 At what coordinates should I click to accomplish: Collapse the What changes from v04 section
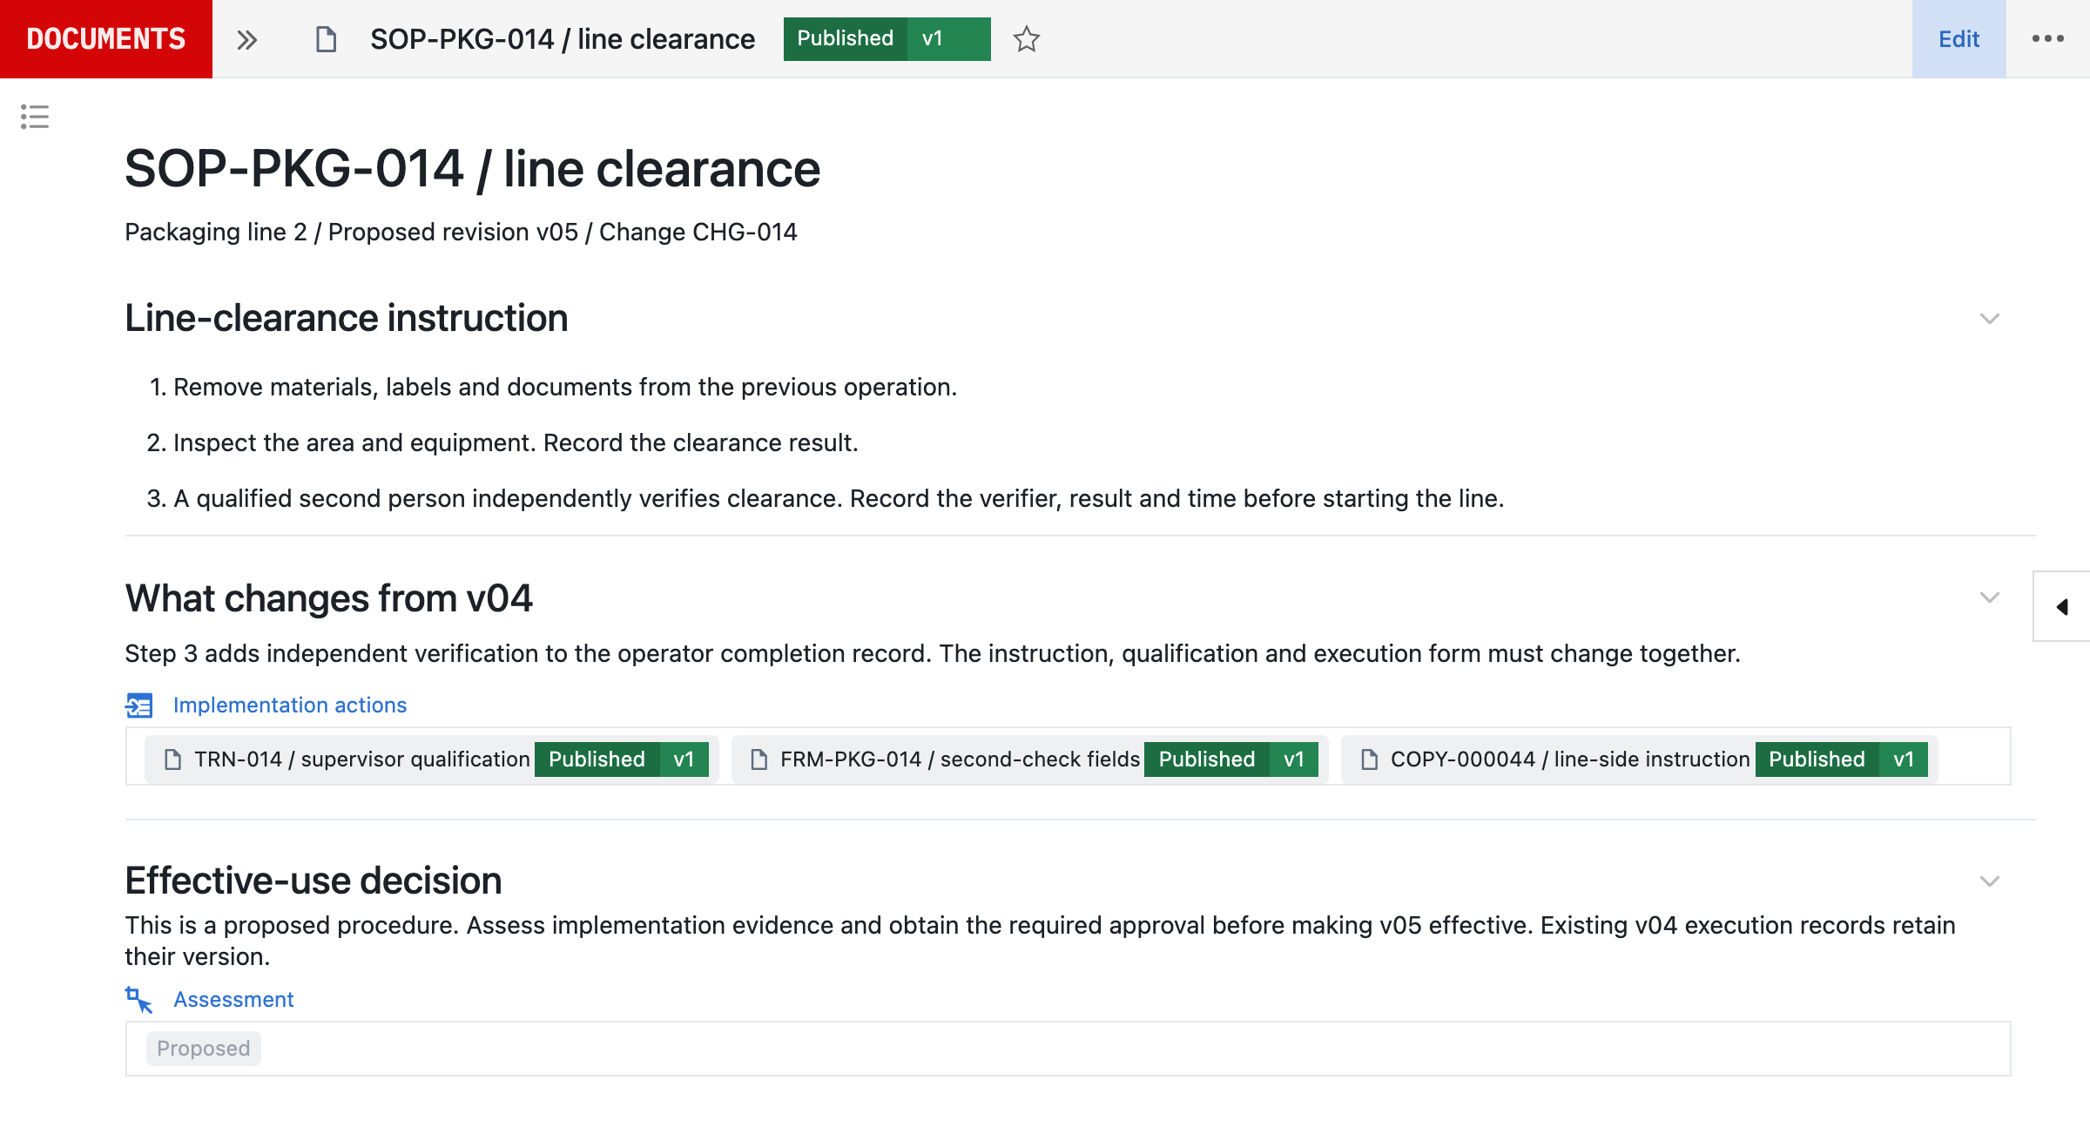[1990, 597]
